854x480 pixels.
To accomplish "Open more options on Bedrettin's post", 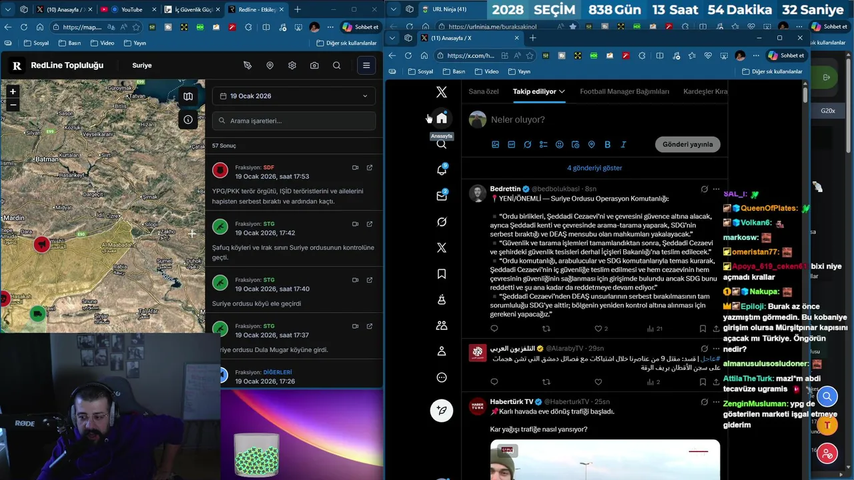I will click(716, 189).
